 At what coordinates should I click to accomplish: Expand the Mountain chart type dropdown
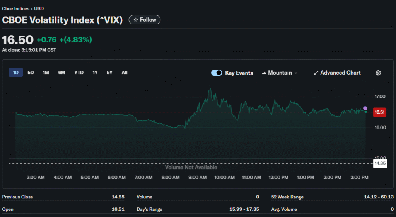pyautogui.click(x=280, y=73)
